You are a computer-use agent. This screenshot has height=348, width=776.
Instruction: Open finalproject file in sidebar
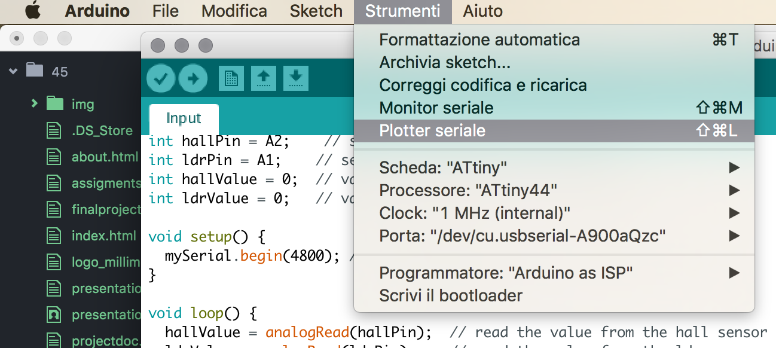click(106, 209)
